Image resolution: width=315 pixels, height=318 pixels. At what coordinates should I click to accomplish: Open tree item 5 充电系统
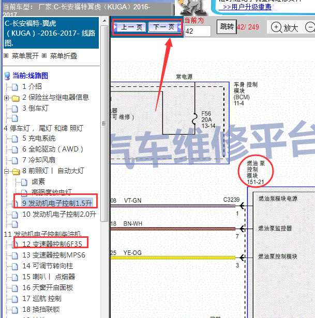coord(39,138)
